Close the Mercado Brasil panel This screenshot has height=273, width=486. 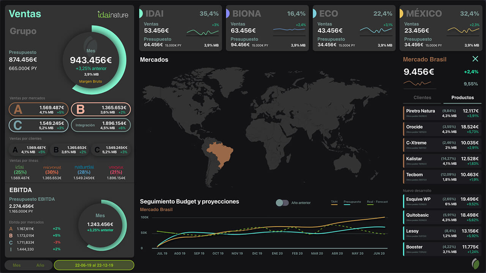[x=475, y=59]
